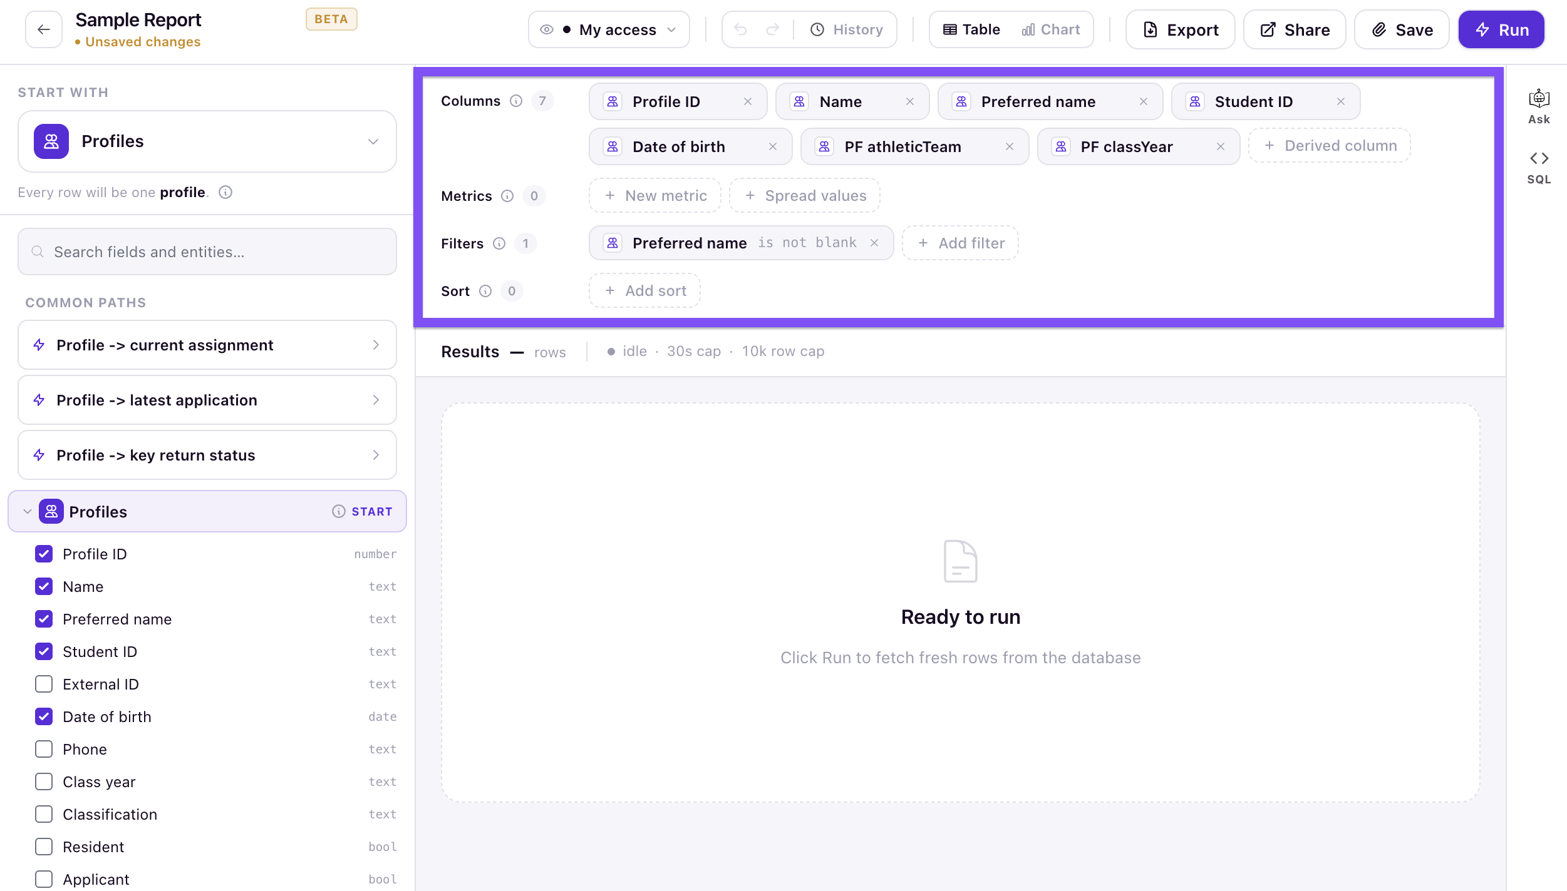Click the undo arrow icon
Viewport: 1567px width, 891px height.
point(740,29)
